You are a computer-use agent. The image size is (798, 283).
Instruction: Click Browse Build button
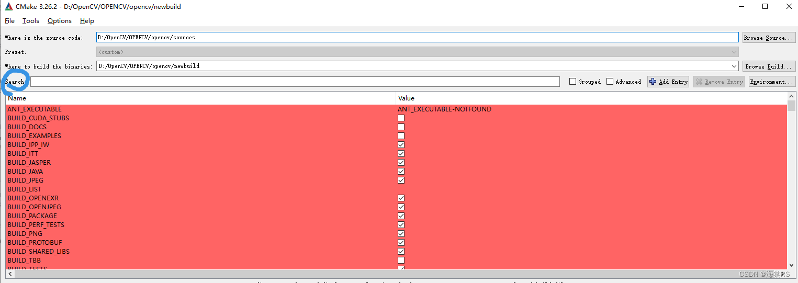pyautogui.click(x=769, y=66)
